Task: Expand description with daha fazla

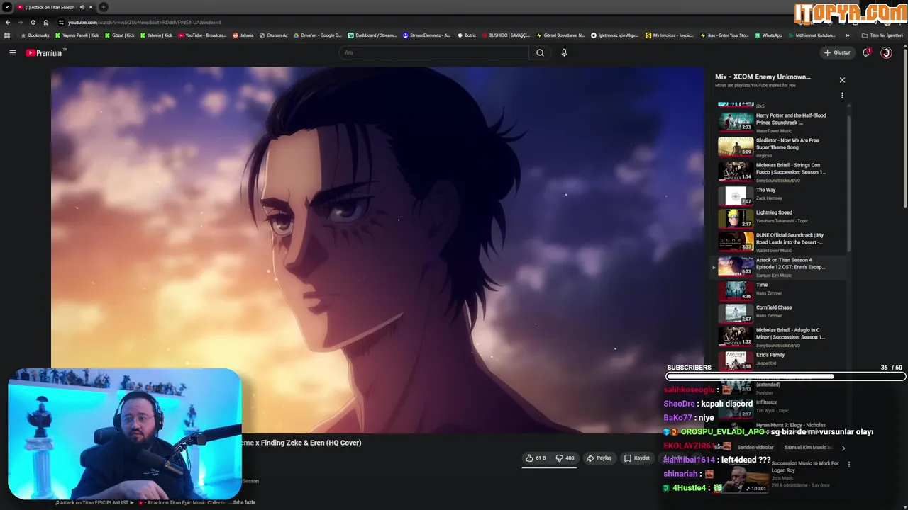Action: [242, 502]
